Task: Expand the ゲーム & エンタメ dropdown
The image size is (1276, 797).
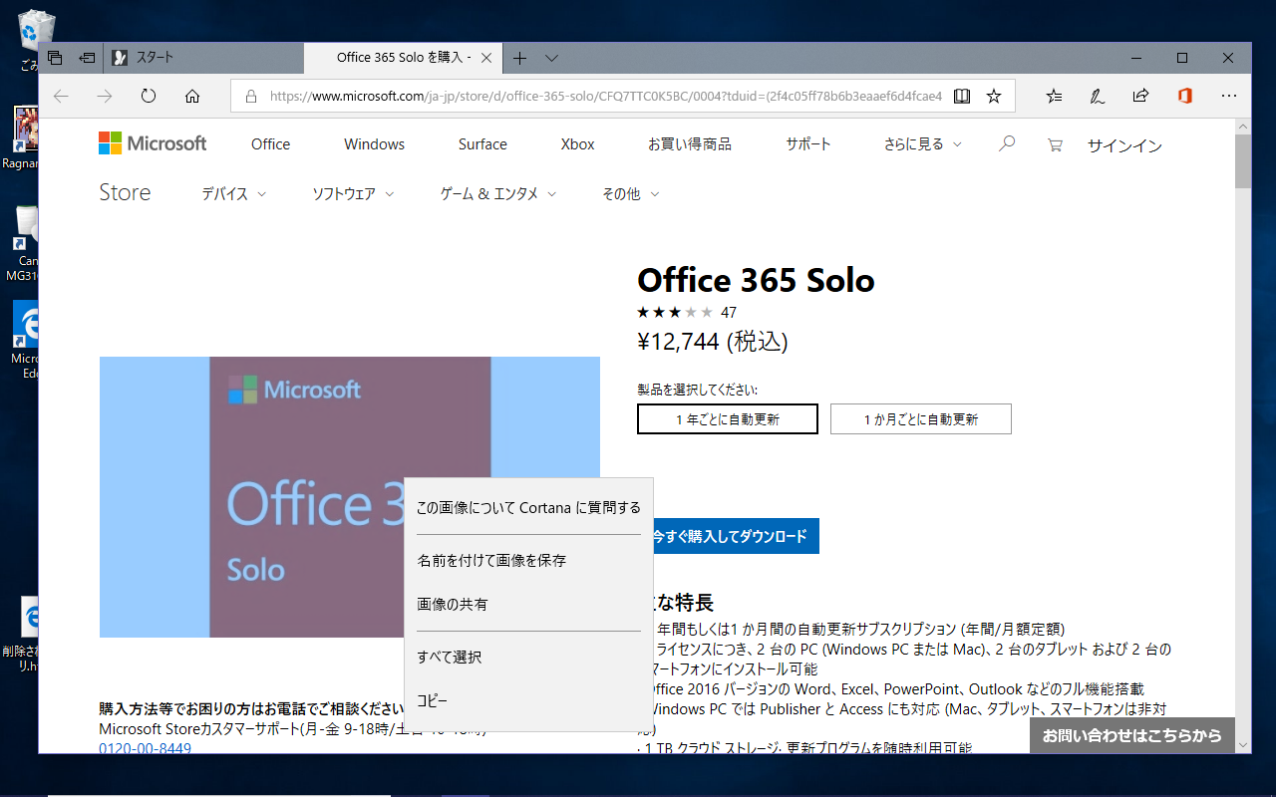Action: click(x=498, y=194)
